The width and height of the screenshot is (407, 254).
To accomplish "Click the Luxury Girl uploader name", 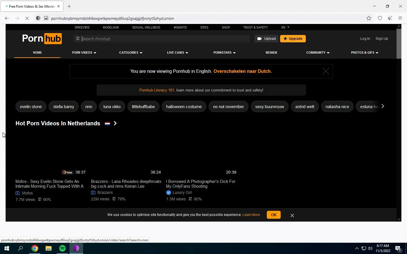I will (x=182, y=192).
